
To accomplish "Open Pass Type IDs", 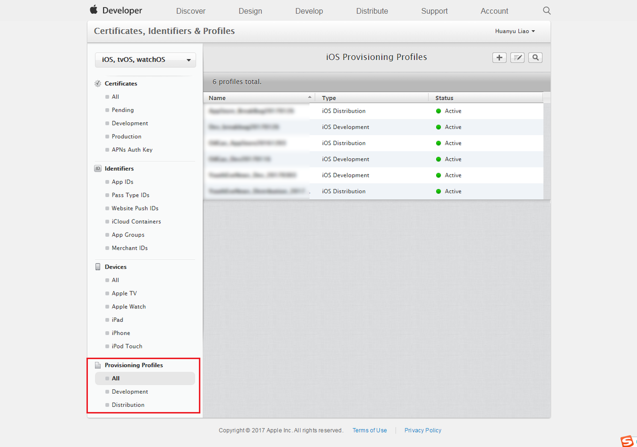I will (130, 195).
